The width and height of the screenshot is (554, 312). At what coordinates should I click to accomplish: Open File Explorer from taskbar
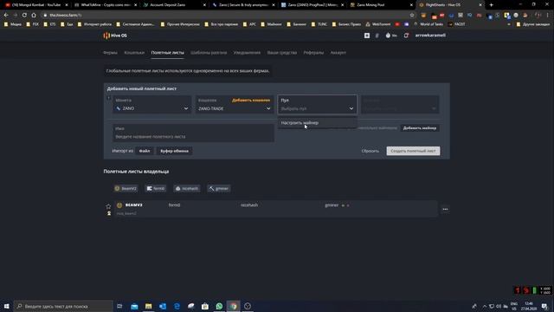(x=148, y=306)
